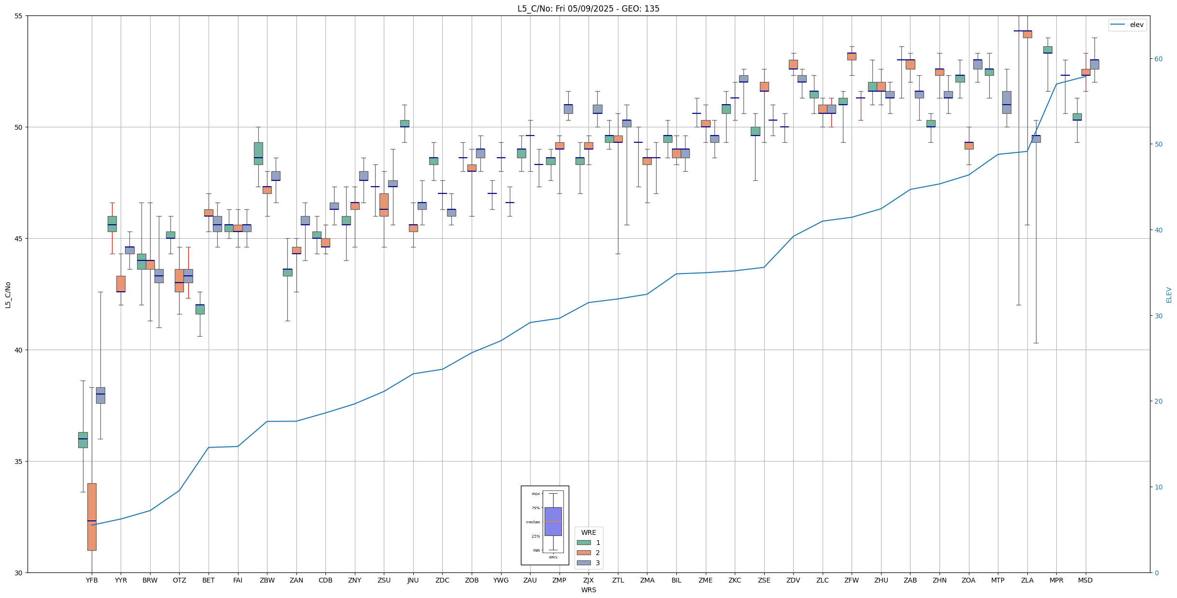
Task: Click the L5_C/No y-axis label
Action: click(x=8, y=295)
